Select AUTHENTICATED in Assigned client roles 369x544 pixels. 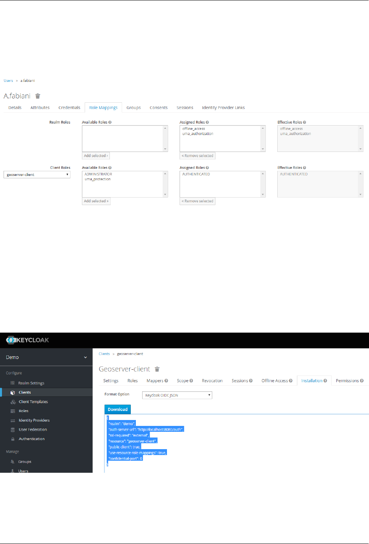[196, 174]
